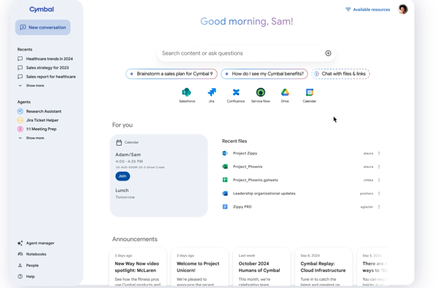445x288 pixels.
Task: Click the Service Now icon
Action: pos(260,93)
